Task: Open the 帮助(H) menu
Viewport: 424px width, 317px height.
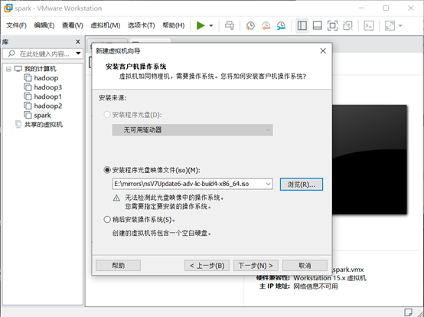Action: 173,25
